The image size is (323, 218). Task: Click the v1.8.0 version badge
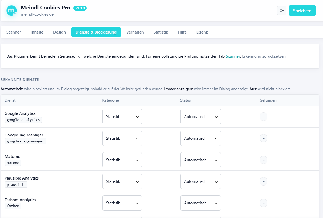pos(80,8)
